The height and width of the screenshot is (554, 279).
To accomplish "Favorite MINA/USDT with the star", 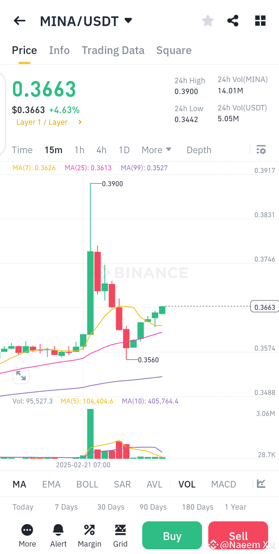I will click(x=208, y=21).
